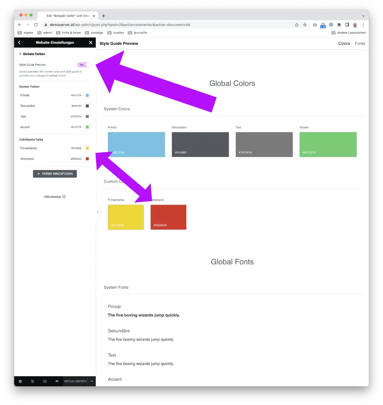This screenshot has width=383, height=405.
Task: Collapse the side panel with the handle arrow
Action: [x=98, y=212]
